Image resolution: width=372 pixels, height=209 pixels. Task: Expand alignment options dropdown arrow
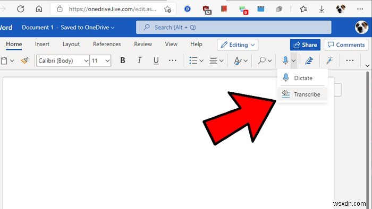click(x=222, y=61)
